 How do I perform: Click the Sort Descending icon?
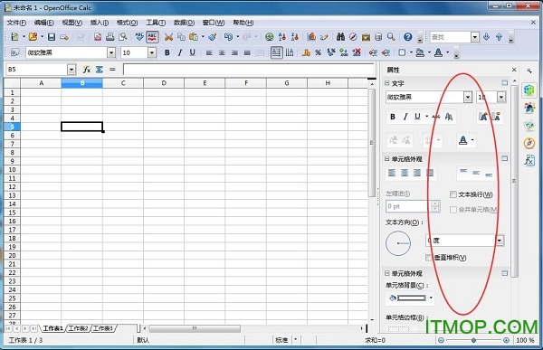pyautogui.click(x=295, y=37)
